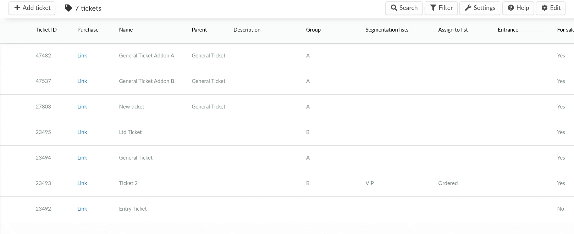Image resolution: width=574 pixels, height=234 pixels.
Task: Click parent General Ticket of New ticket row
Action: (209, 107)
